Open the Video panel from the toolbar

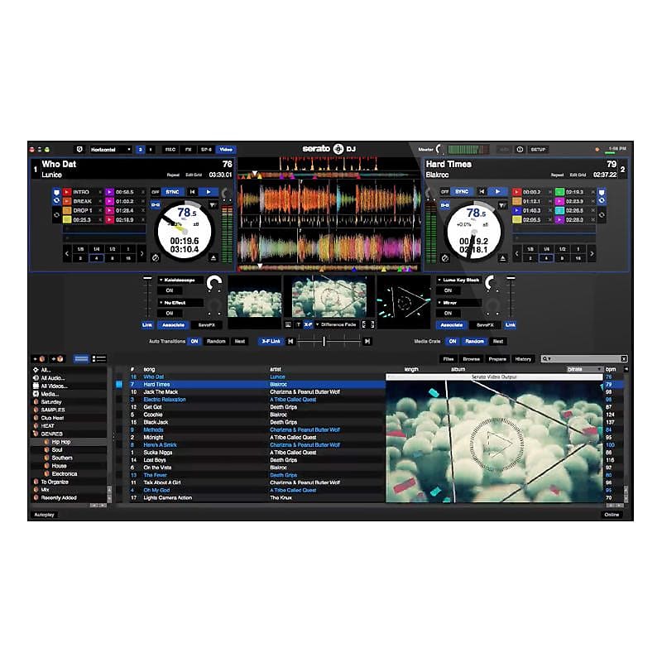click(227, 149)
